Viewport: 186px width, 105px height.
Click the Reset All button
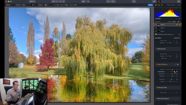click(177, 38)
